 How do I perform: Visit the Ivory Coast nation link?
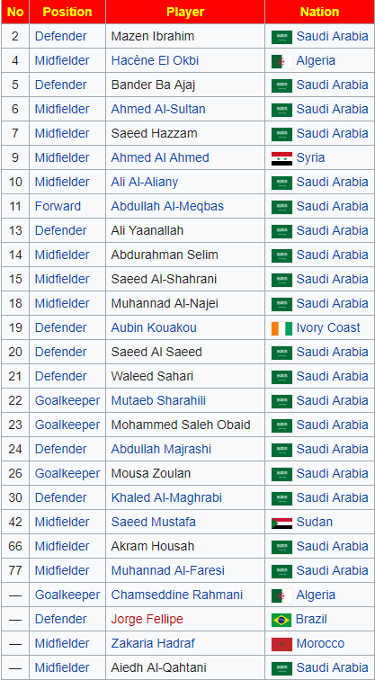pos(328,327)
